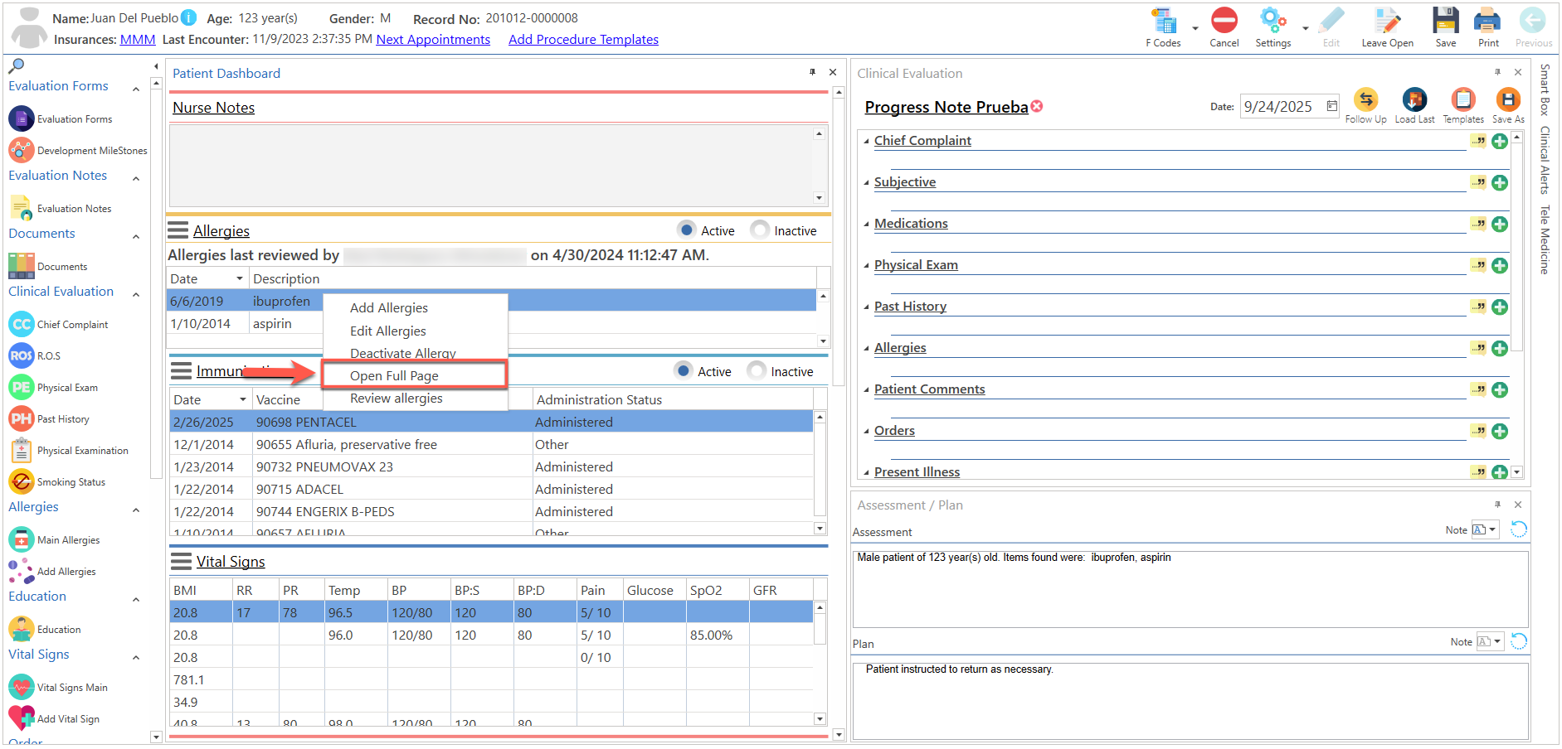The height and width of the screenshot is (749, 1562).
Task: Add Medications with the green plus icon
Action: [1500, 224]
